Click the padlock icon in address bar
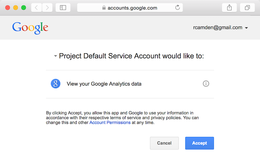 click(104, 7)
